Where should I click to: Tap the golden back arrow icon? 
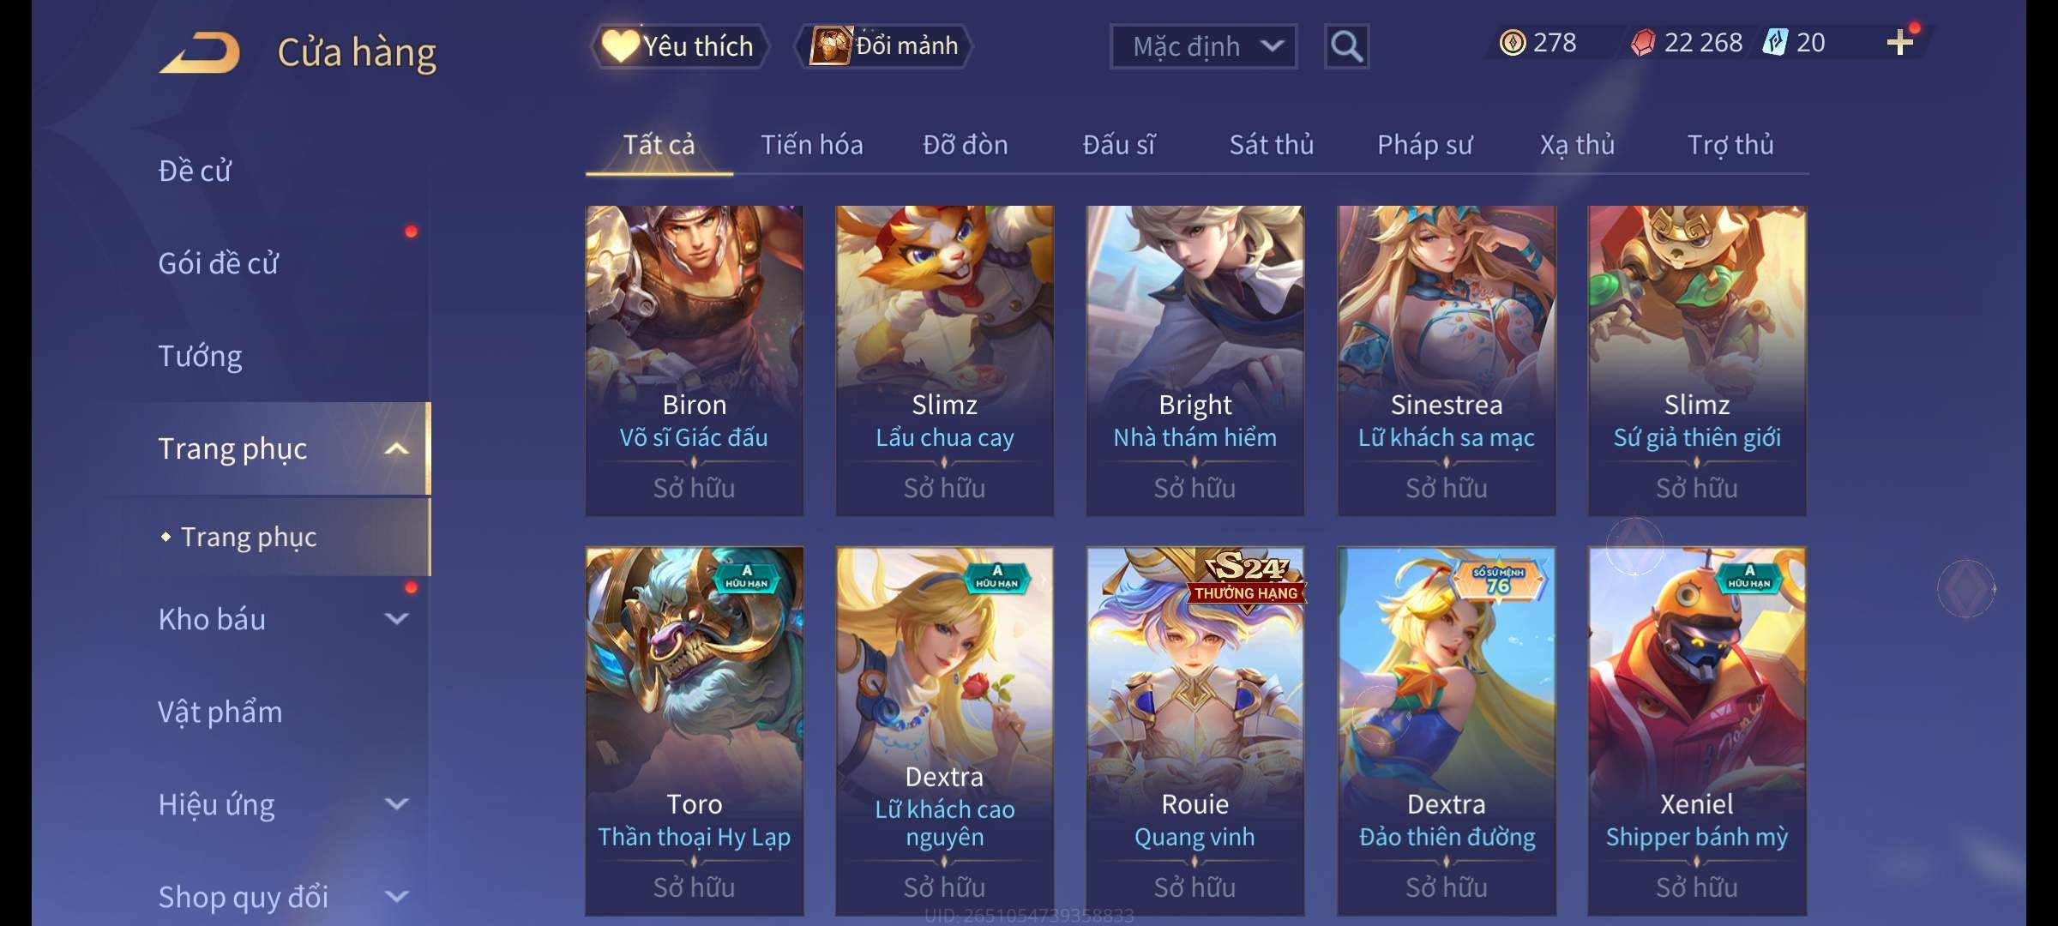click(200, 53)
